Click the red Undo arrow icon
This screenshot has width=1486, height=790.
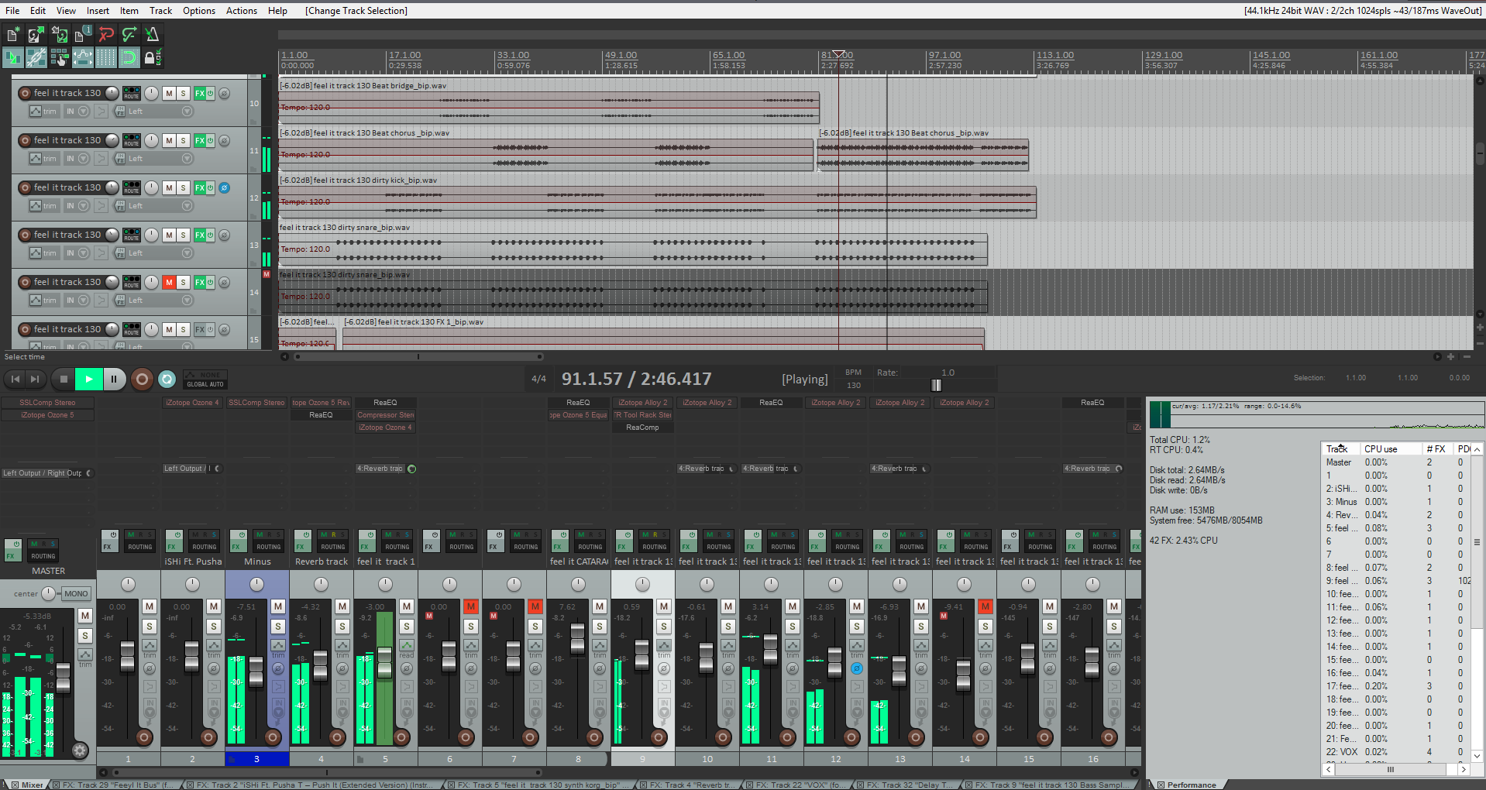click(x=106, y=34)
